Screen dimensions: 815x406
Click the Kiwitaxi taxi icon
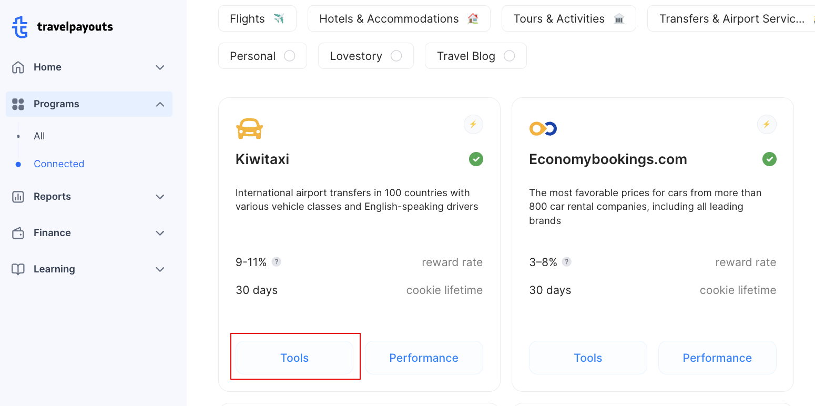[249, 128]
